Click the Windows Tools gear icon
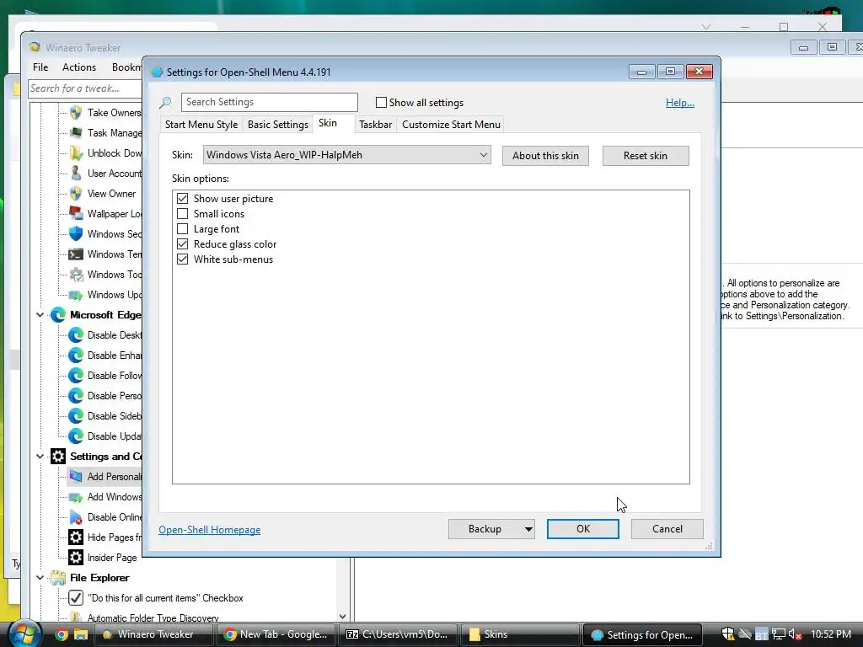Viewport: 863px width, 647px height. click(x=76, y=275)
